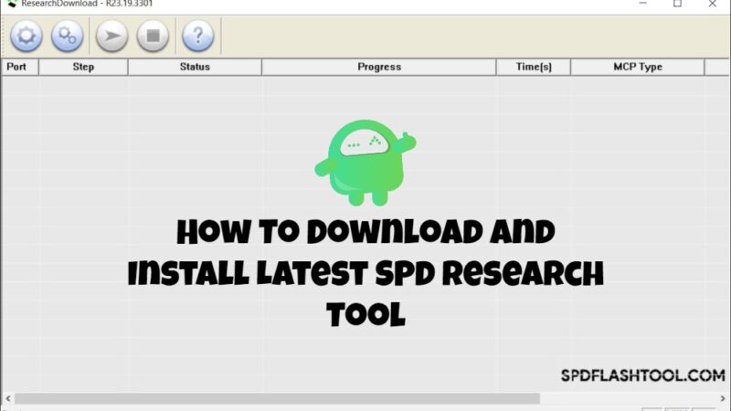This screenshot has height=411, width=731.
Task: Click the Port column header
Action: [x=20, y=67]
